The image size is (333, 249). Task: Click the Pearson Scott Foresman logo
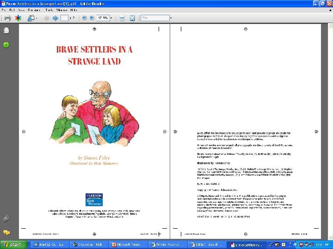(x=94, y=200)
